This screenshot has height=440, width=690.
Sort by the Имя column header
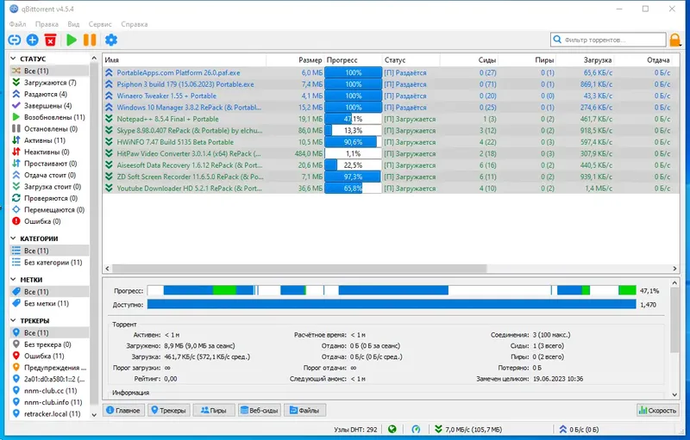[185, 60]
